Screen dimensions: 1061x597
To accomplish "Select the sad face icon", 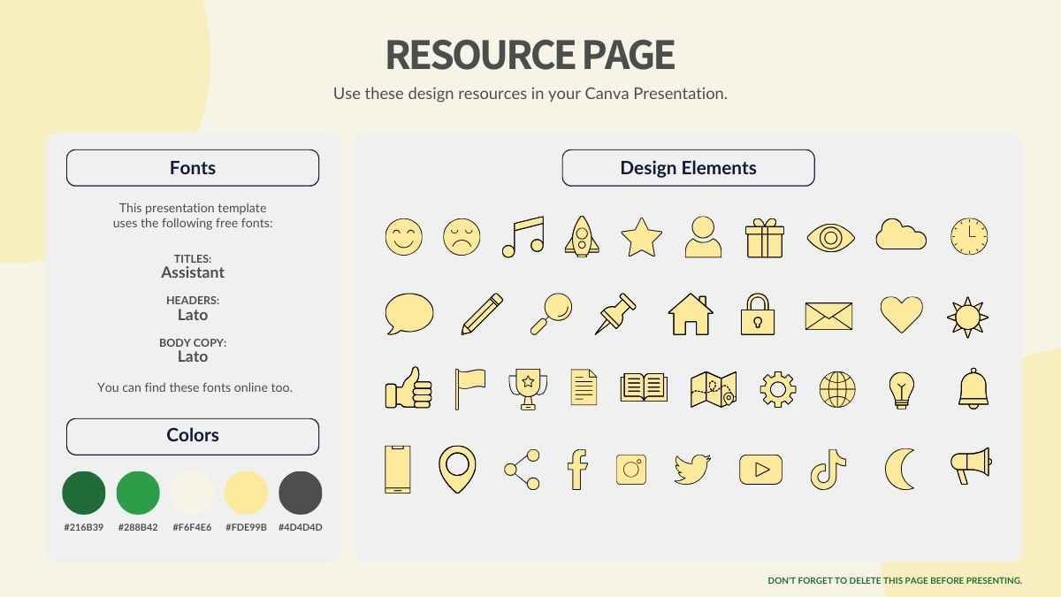I will (x=462, y=237).
